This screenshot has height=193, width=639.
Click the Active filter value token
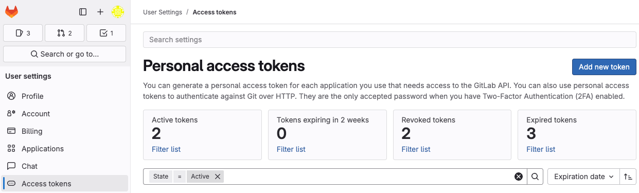(200, 177)
